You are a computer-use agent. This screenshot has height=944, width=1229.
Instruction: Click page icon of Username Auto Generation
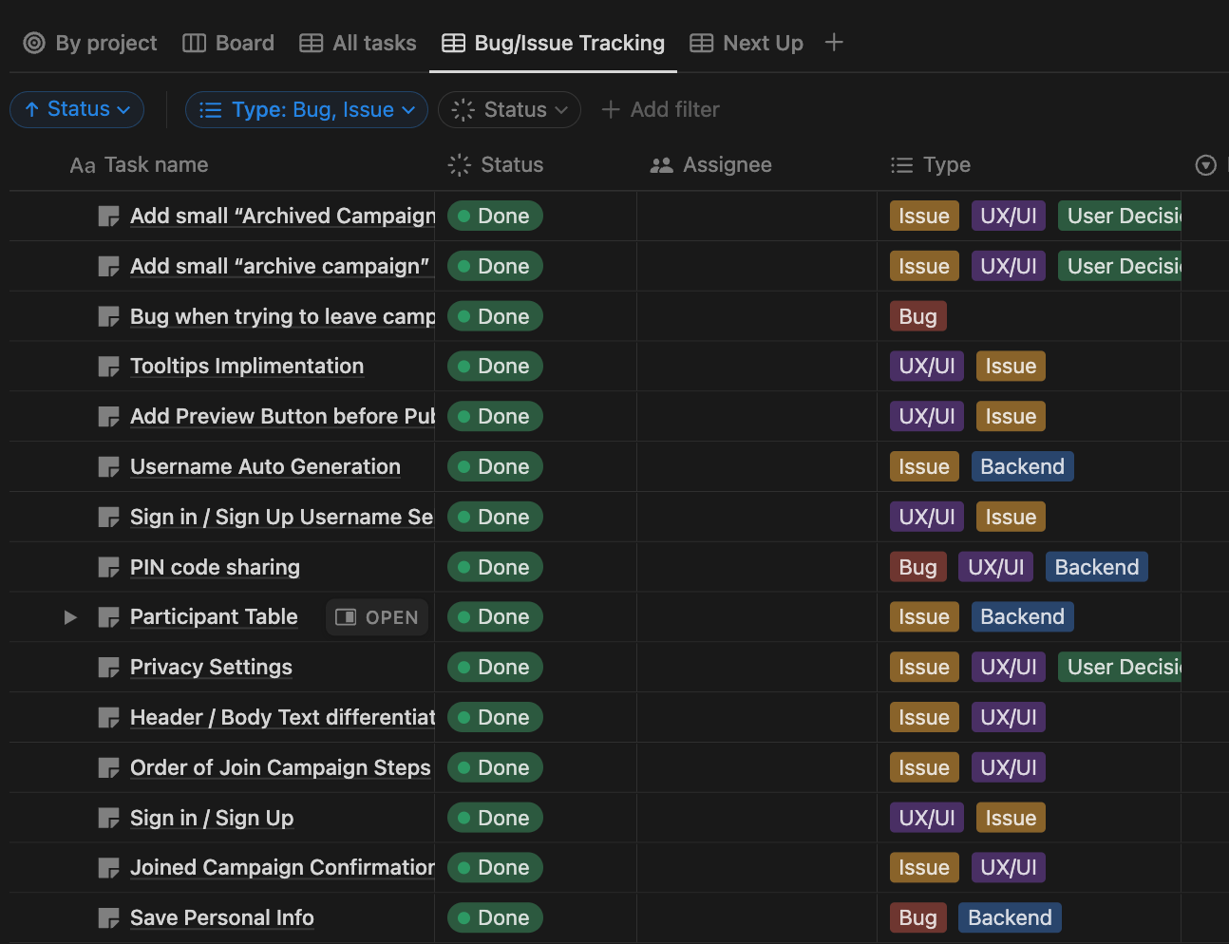pos(108,467)
